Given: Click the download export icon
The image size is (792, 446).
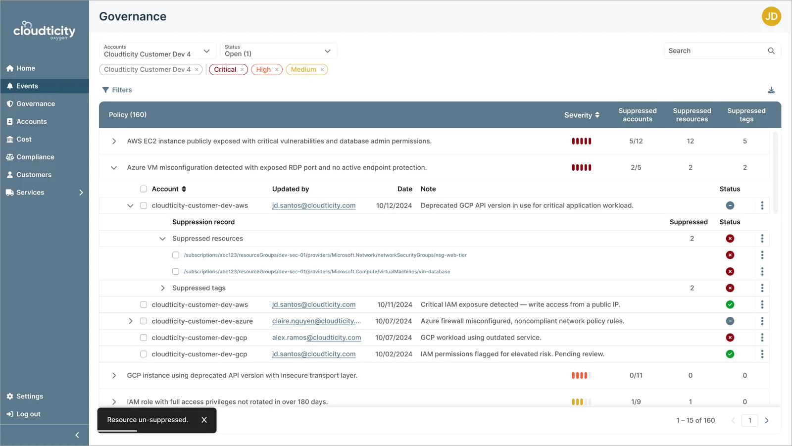Looking at the screenshot, I should click(771, 90).
